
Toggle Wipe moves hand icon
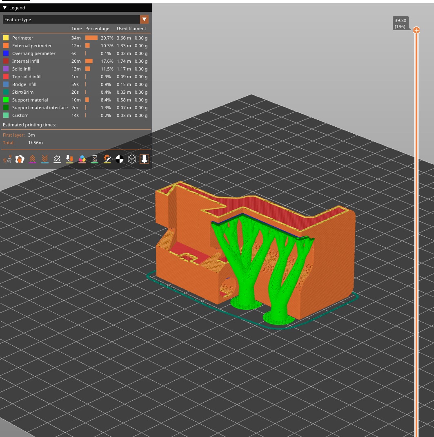pyautogui.click(x=20, y=159)
